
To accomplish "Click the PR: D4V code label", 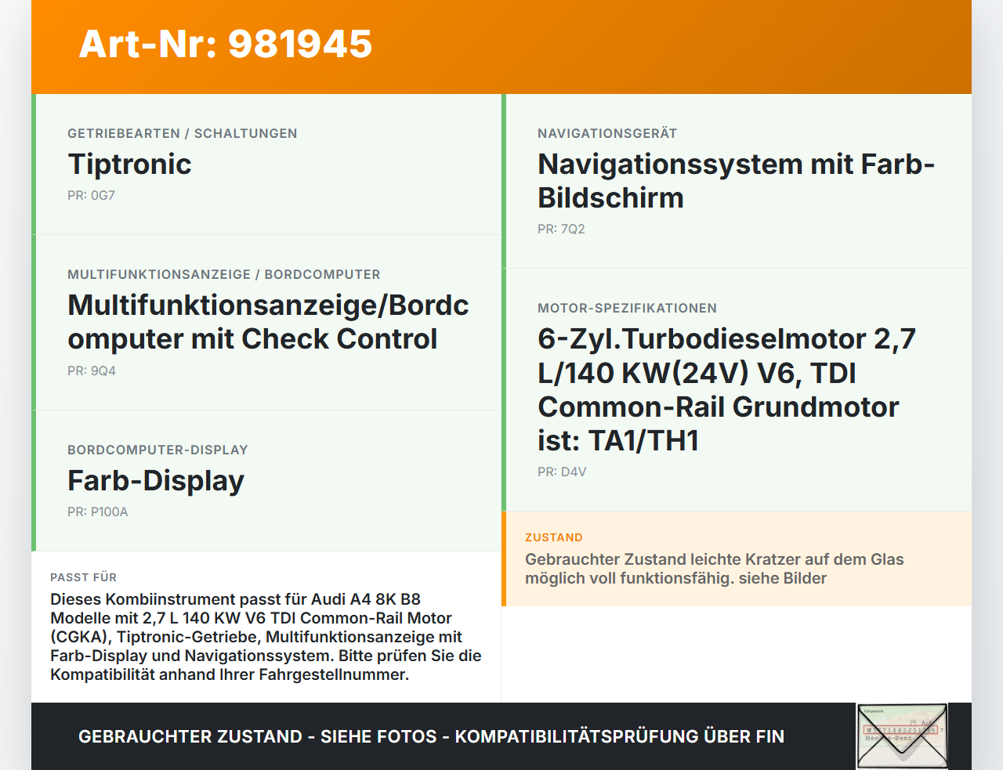I will [x=561, y=472].
